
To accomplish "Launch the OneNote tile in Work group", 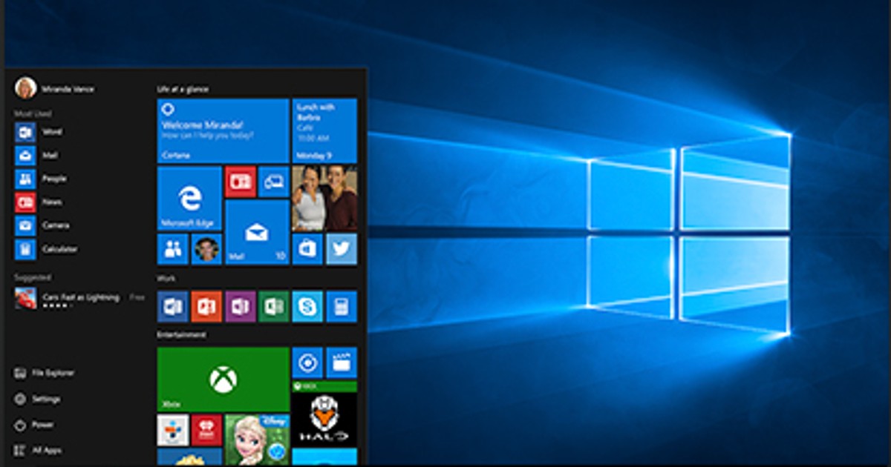I will pyautogui.click(x=241, y=306).
